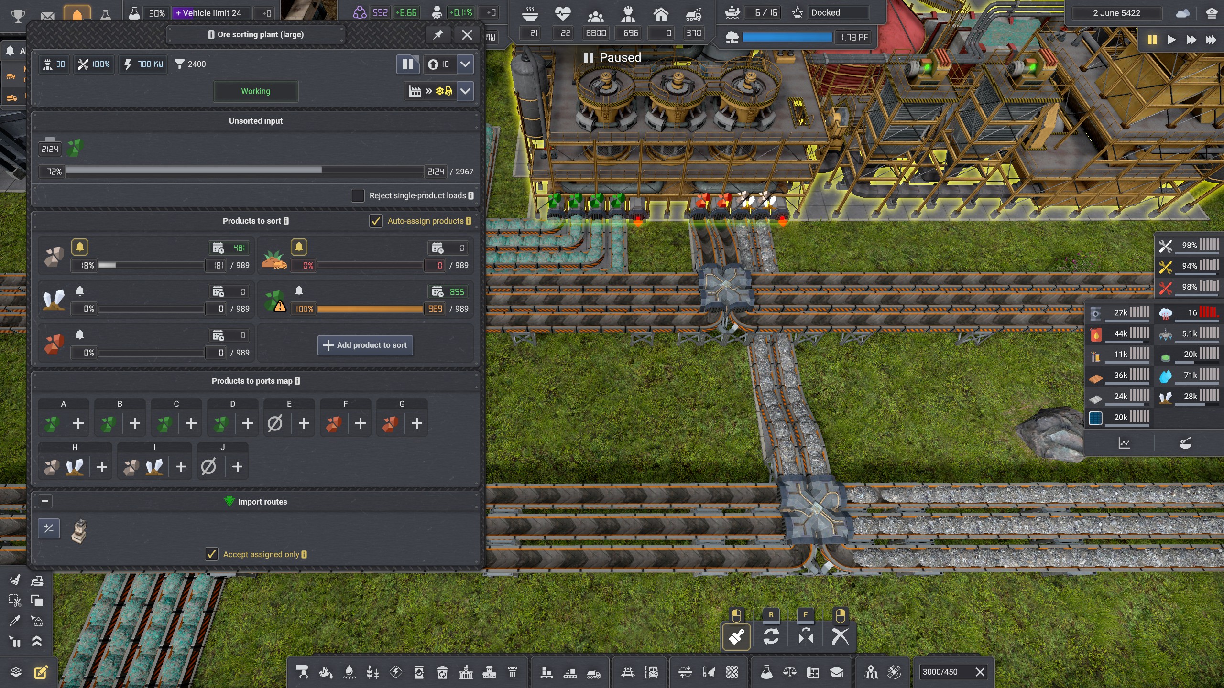The width and height of the screenshot is (1224, 688).
Task: Open the messages envelope icon
Action: [x=47, y=15]
